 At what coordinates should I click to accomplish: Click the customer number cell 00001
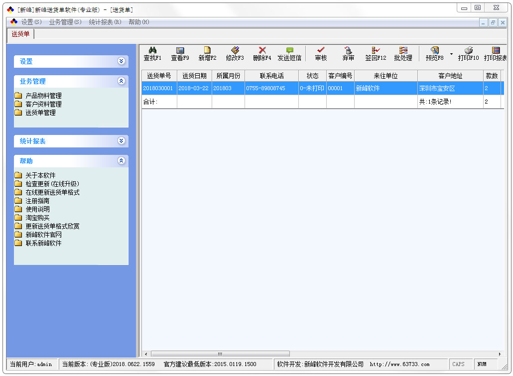click(340, 88)
